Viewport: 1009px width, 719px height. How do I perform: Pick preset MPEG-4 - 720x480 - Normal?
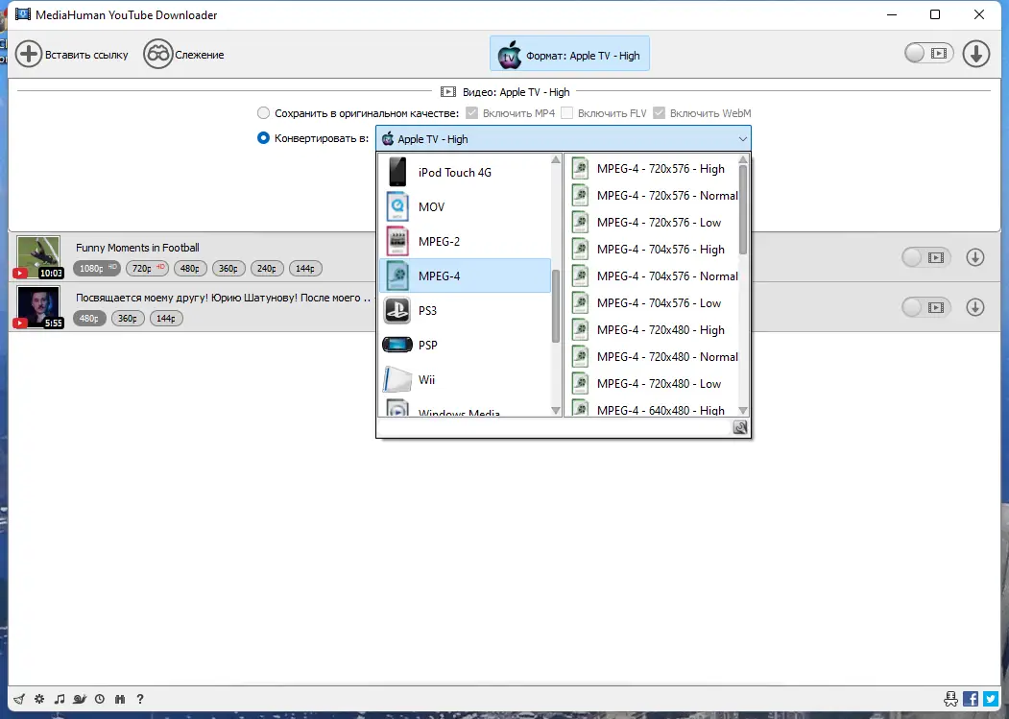[x=653, y=356]
